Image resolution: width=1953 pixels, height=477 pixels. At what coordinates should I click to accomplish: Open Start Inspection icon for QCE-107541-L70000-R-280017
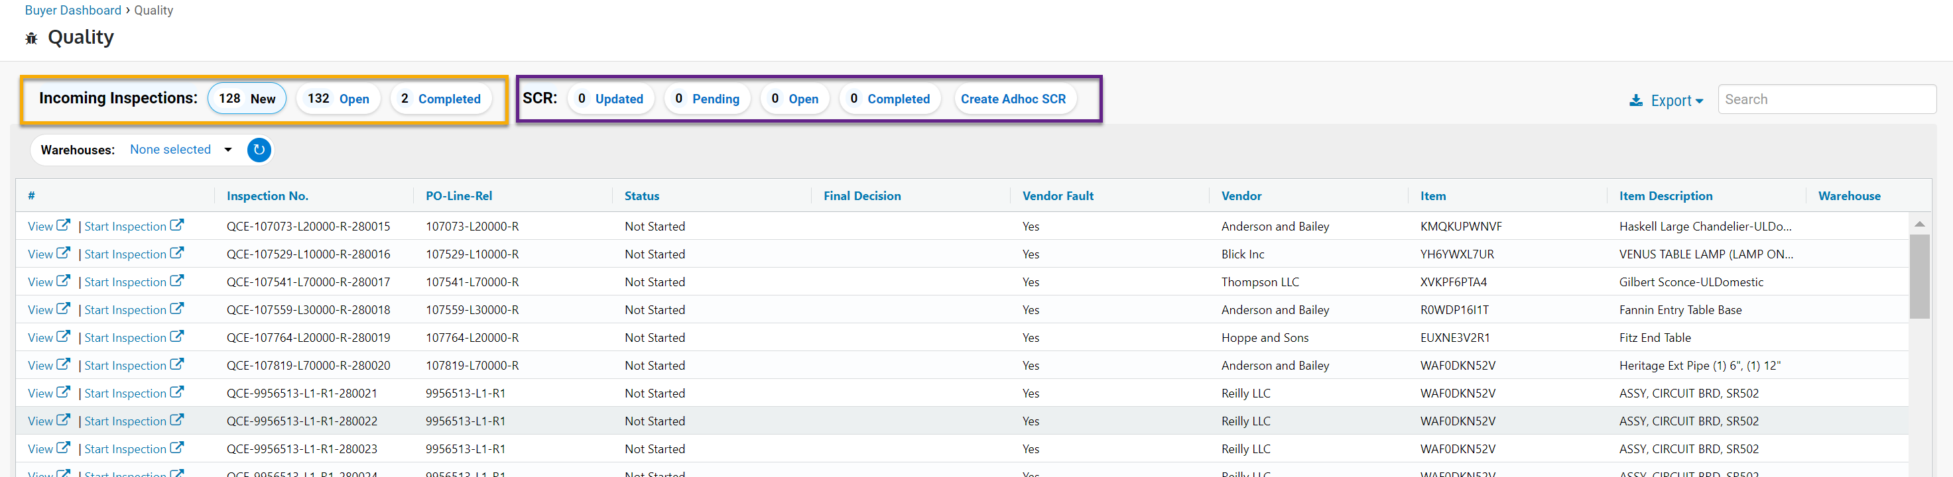pyautogui.click(x=176, y=281)
